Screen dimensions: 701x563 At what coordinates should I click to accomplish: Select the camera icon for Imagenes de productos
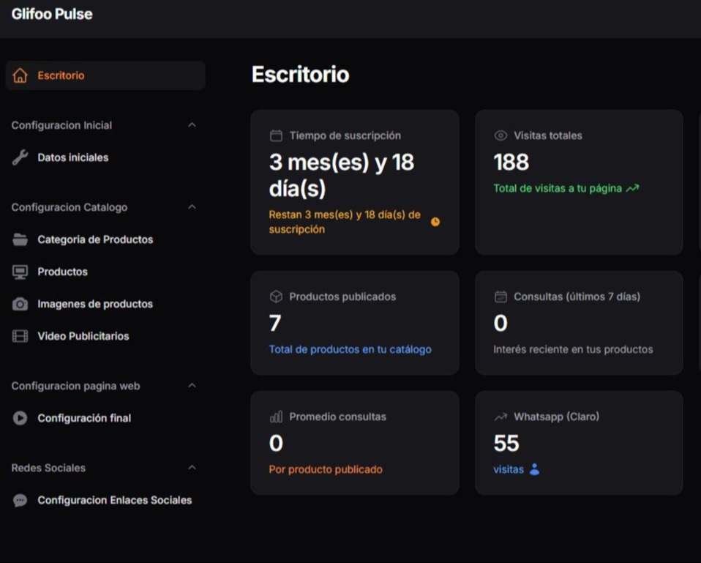click(20, 304)
